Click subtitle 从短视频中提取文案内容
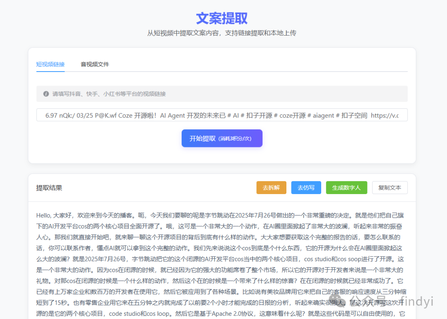447x319 pixels. (x=222, y=33)
